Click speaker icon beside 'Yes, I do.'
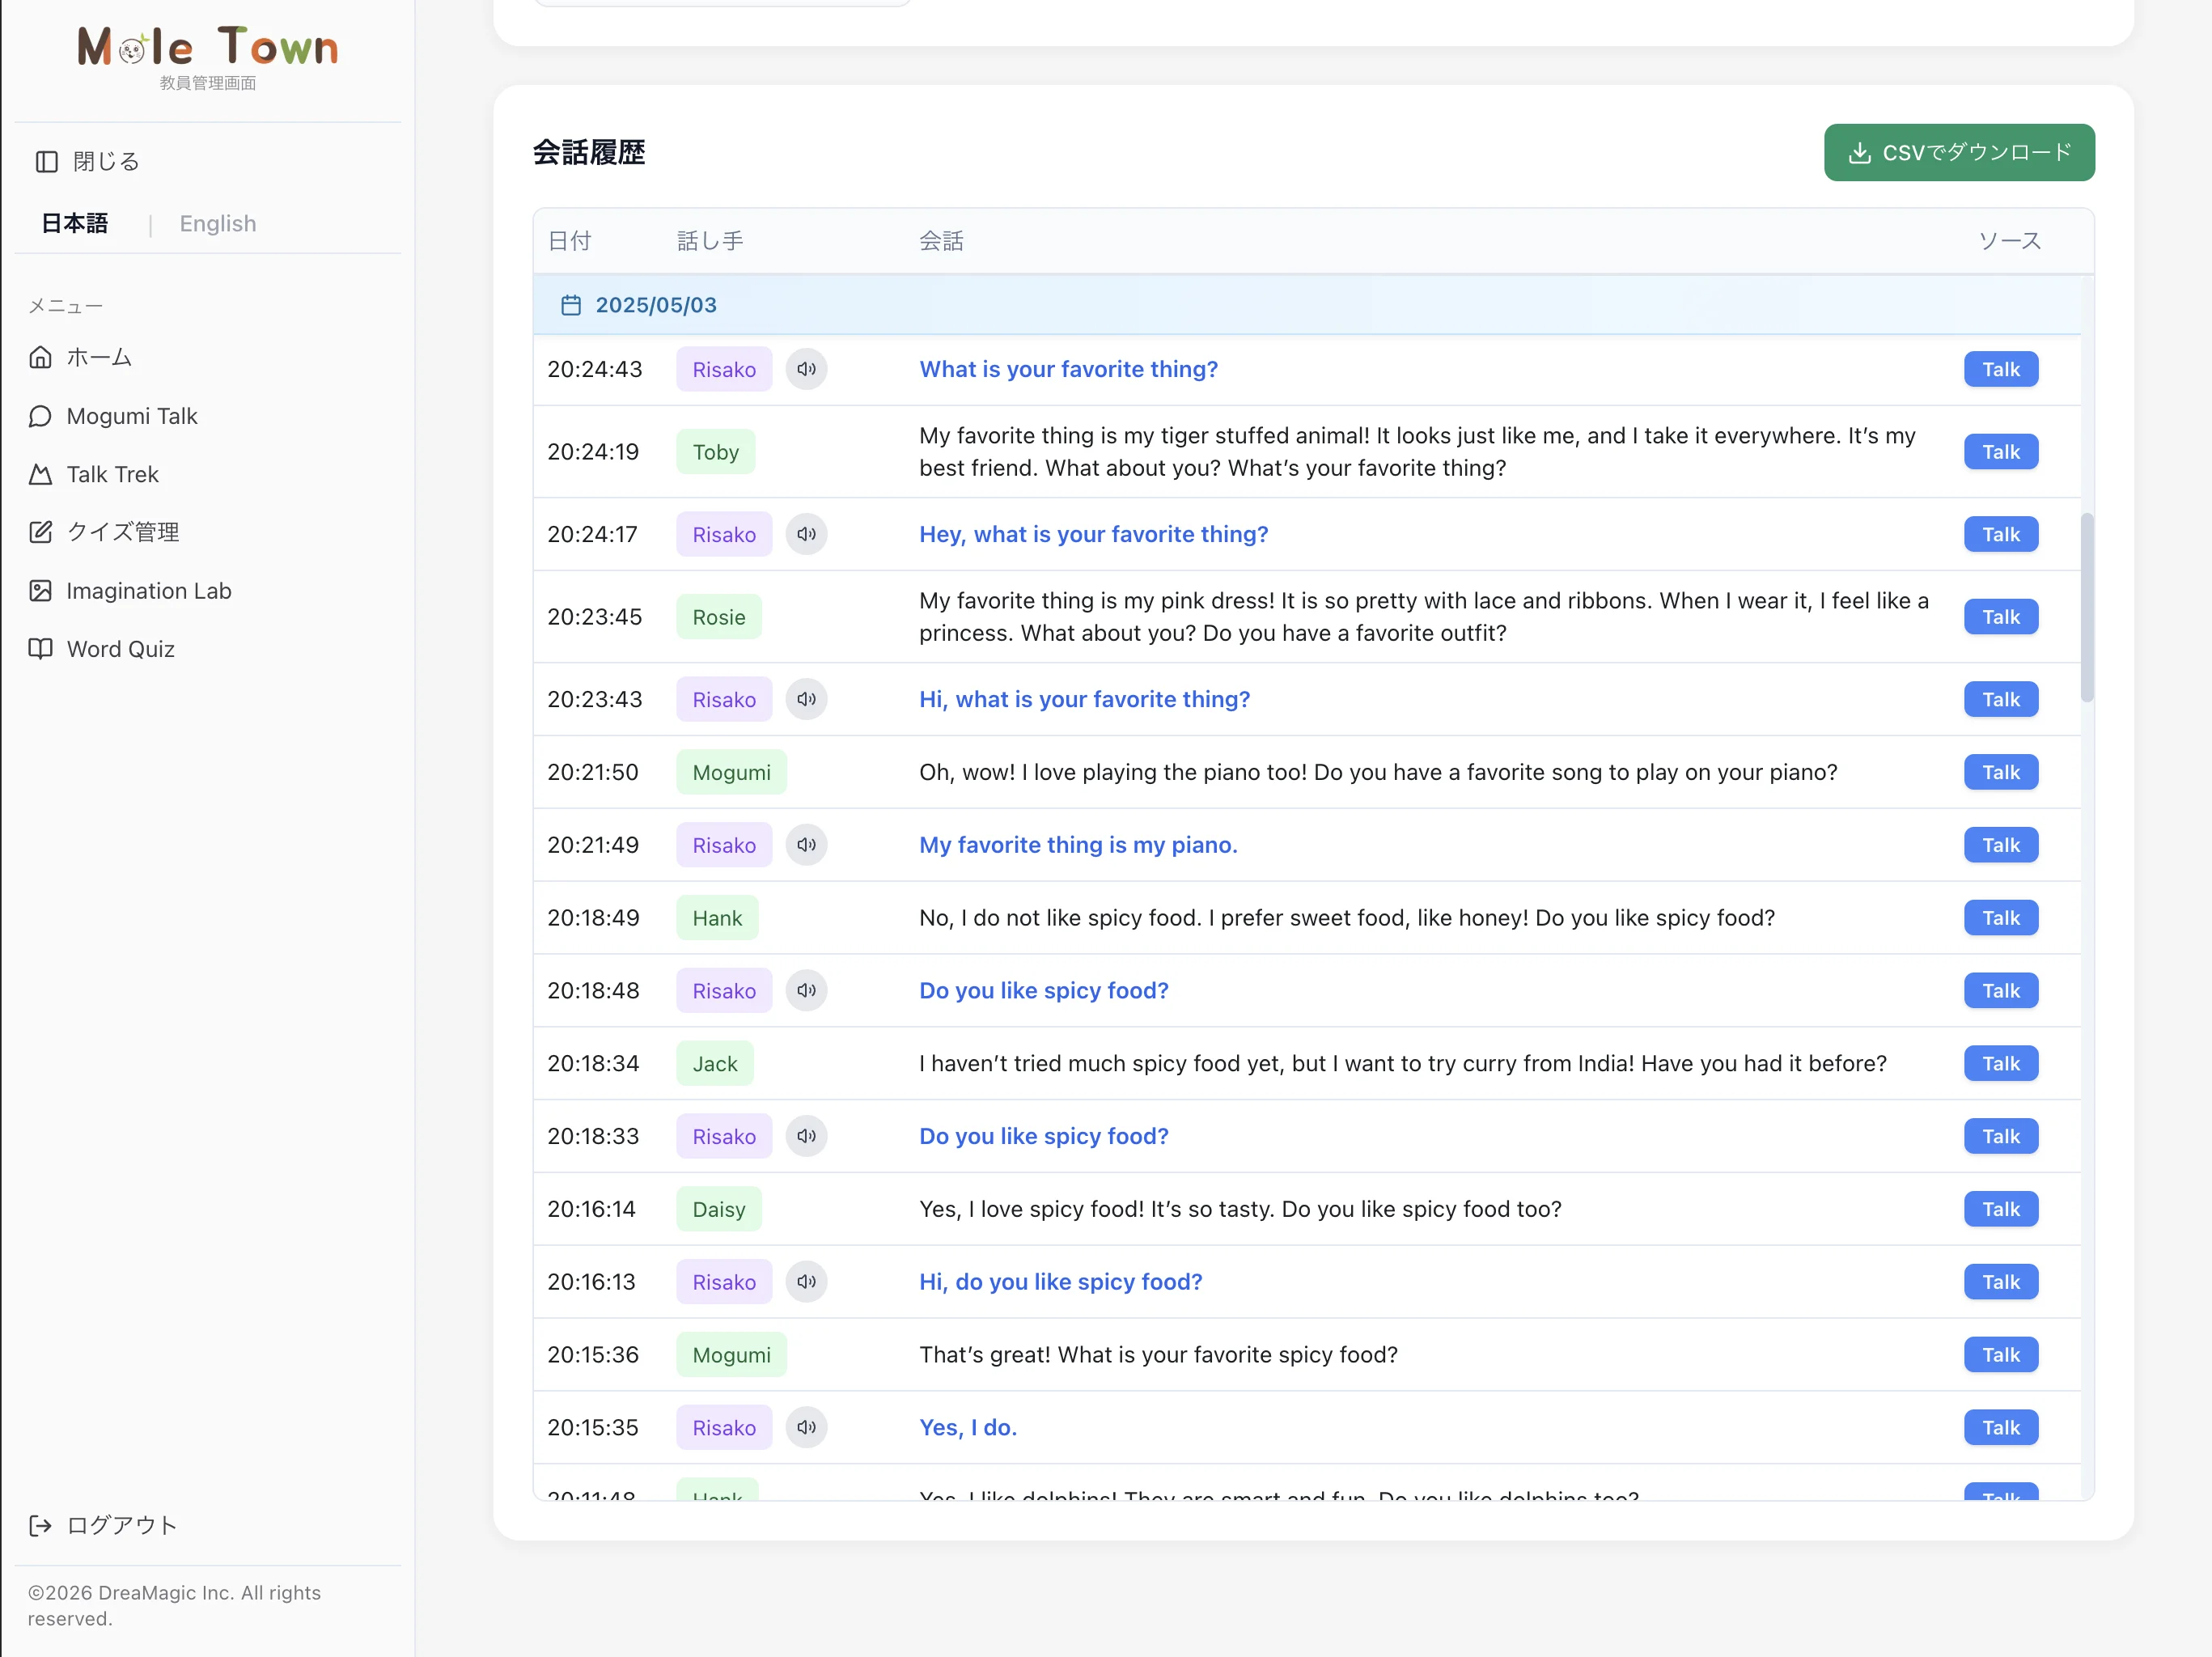Image resolution: width=2212 pixels, height=1657 pixels. tap(806, 1427)
